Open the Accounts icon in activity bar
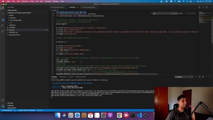213x120 pixels. 3,100
